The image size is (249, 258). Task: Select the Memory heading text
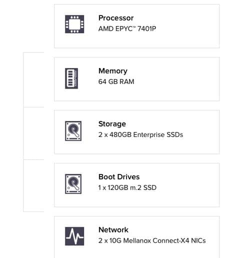pos(113,71)
